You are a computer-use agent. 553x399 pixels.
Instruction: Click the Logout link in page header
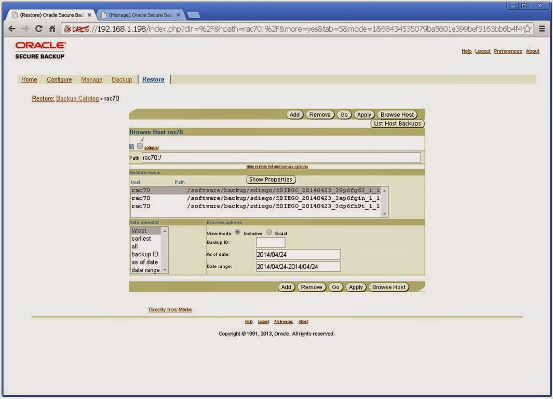(483, 51)
